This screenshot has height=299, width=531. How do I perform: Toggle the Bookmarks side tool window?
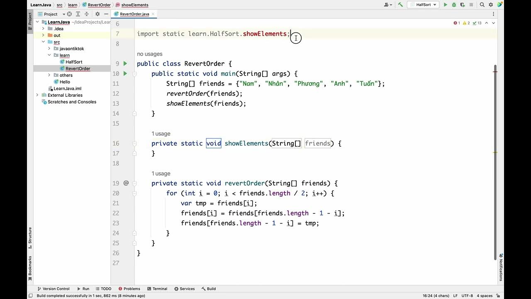(x=30, y=268)
